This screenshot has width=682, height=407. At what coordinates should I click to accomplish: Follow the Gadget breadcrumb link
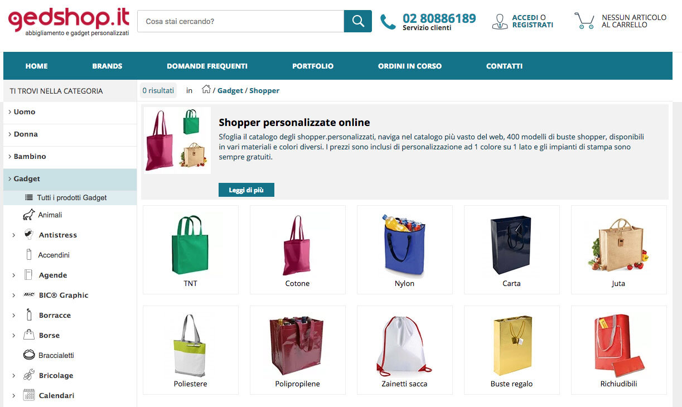(x=230, y=90)
